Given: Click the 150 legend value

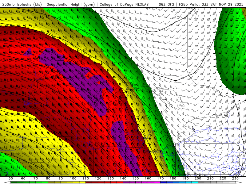Looking at the screenshot, I should pos(135,178).
